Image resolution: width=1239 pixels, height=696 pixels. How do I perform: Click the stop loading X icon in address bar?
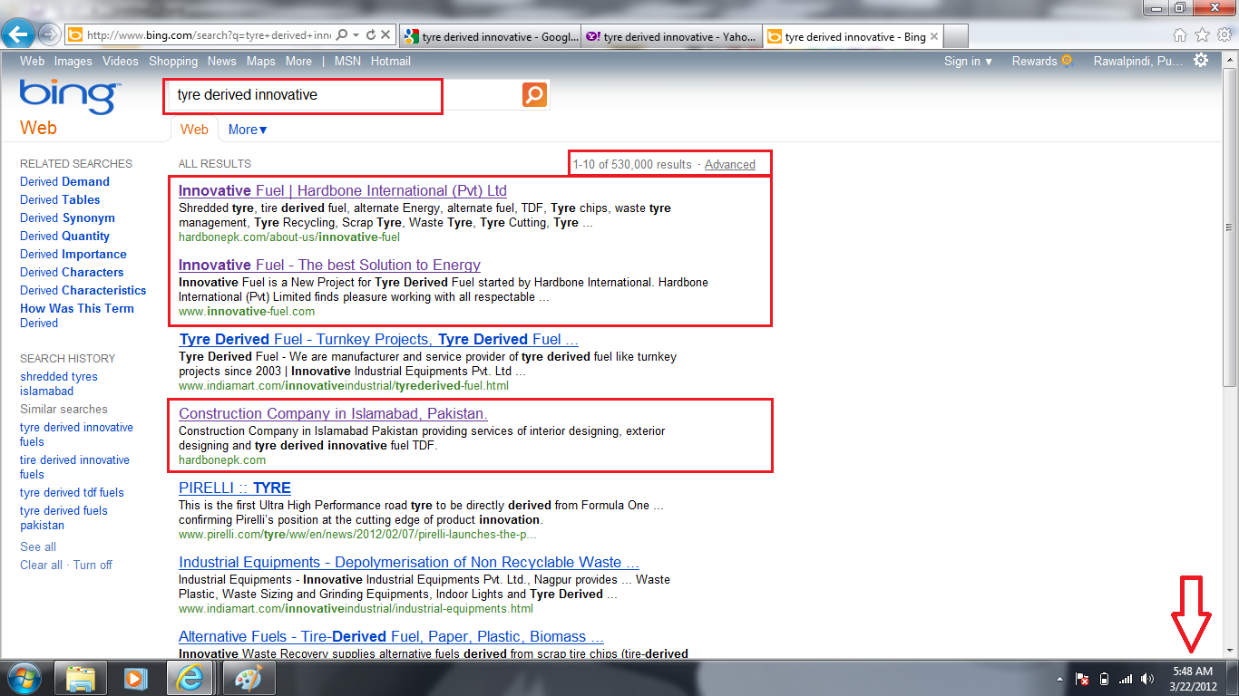(x=385, y=35)
